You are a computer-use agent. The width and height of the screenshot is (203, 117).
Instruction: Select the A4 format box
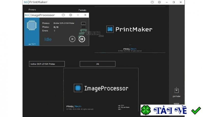(98, 64)
